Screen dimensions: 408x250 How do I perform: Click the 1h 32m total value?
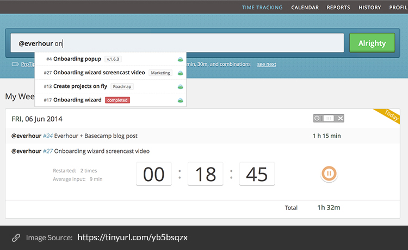click(x=329, y=208)
